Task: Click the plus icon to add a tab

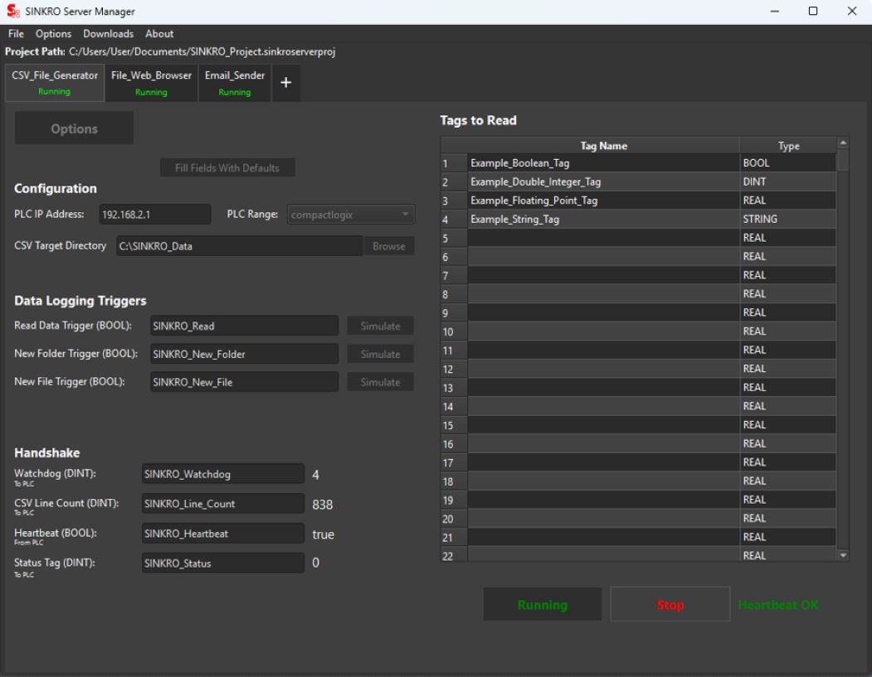Action: click(x=285, y=83)
